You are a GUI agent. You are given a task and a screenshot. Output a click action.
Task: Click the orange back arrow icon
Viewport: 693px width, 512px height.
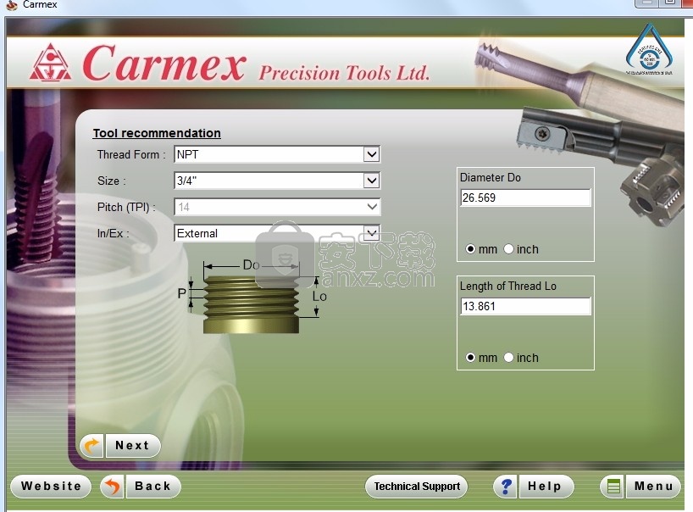coord(113,487)
